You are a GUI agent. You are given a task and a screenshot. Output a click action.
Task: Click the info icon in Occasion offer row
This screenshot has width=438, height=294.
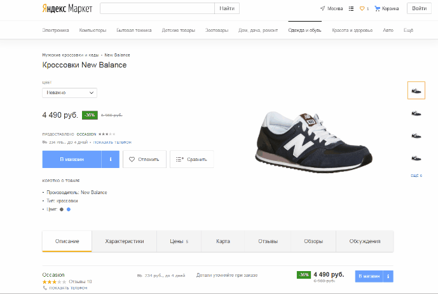(388, 276)
